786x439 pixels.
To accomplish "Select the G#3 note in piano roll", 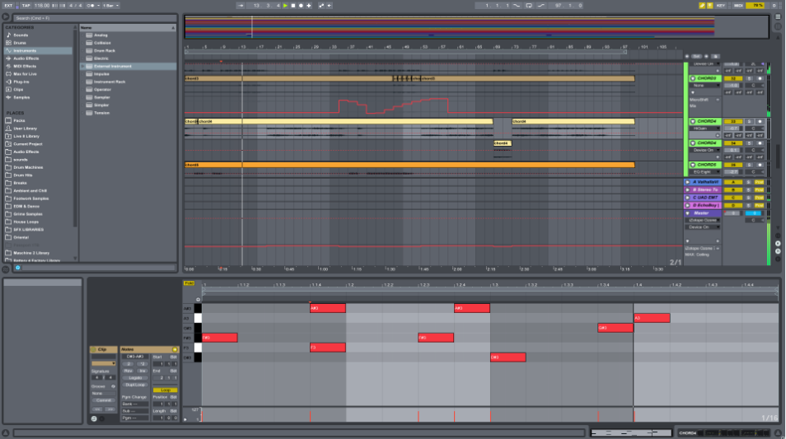I will [x=615, y=328].
